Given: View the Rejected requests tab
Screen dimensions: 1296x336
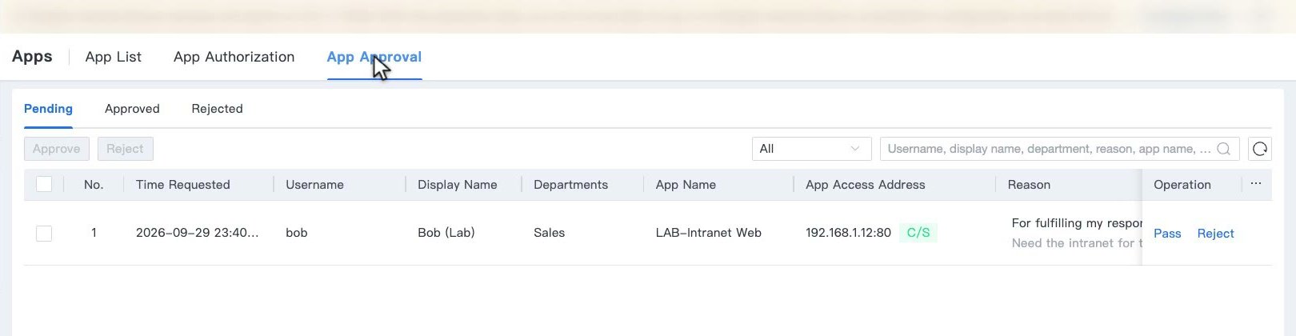Looking at the screenshot, I should click(217, 109).
